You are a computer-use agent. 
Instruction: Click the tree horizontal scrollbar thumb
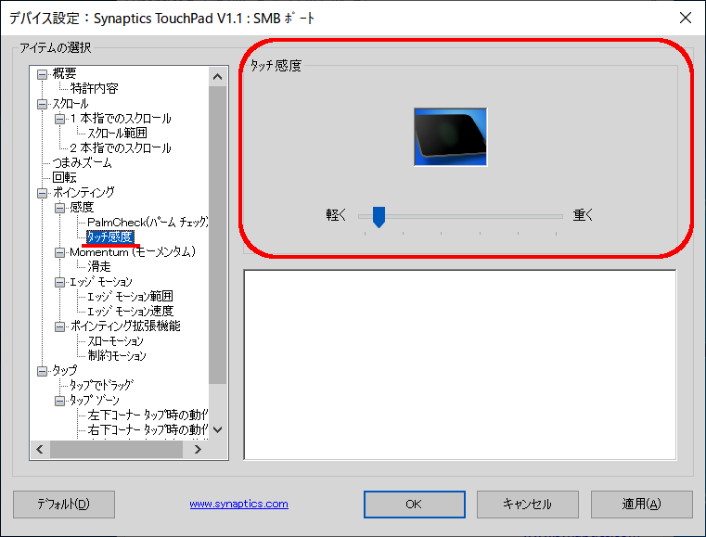[116, 449]
